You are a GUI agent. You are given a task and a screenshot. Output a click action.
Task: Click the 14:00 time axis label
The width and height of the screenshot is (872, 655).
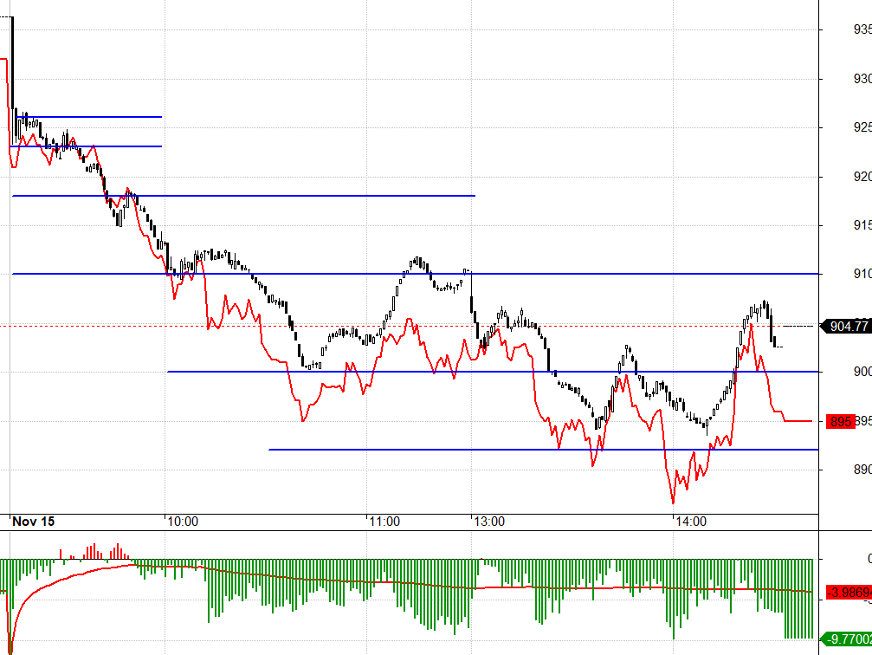[x=691, y=522]
